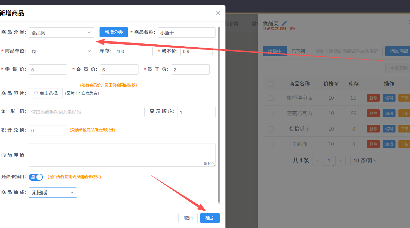Switch to the 已下架 tab
The height and width of the screenshot is (228, 410).
298,51
